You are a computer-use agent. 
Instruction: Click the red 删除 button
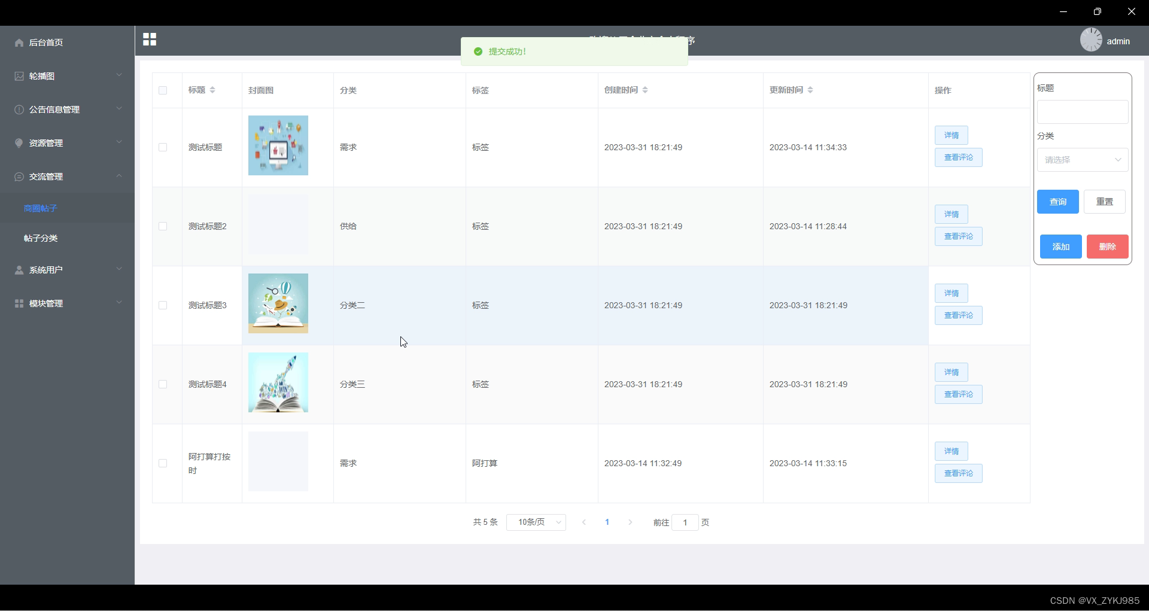coord(1108,247)
